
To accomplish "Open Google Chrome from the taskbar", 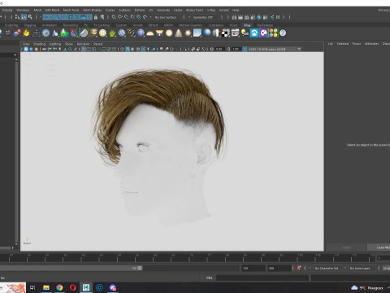I will [x=59, y=287].
